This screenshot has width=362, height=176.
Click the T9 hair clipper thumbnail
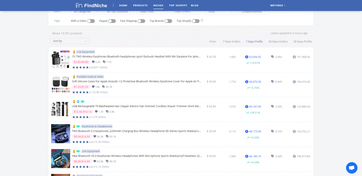60,109
